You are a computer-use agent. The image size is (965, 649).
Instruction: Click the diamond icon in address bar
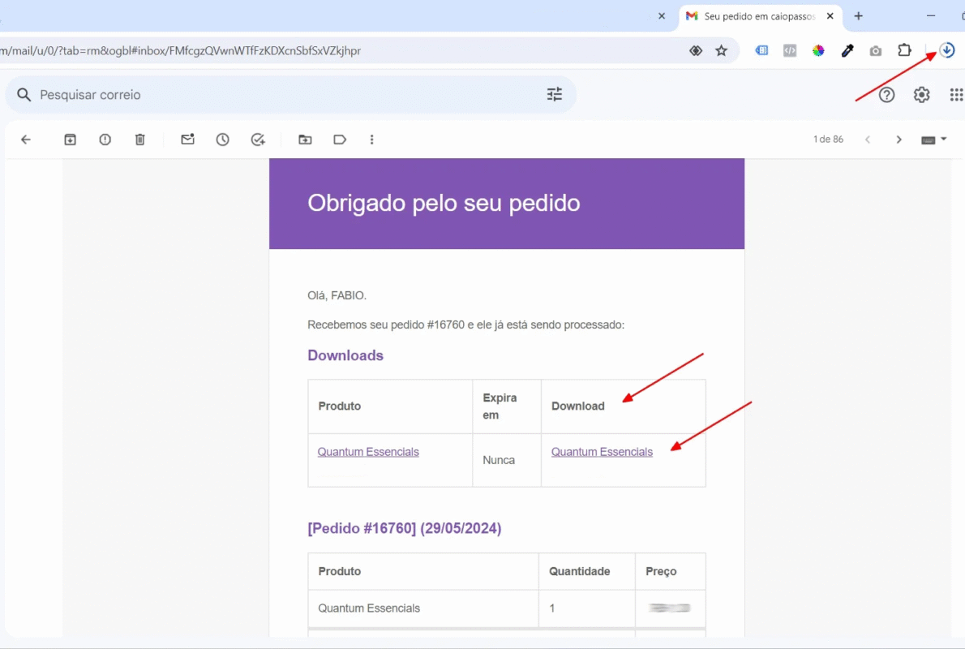coord(696,50)
